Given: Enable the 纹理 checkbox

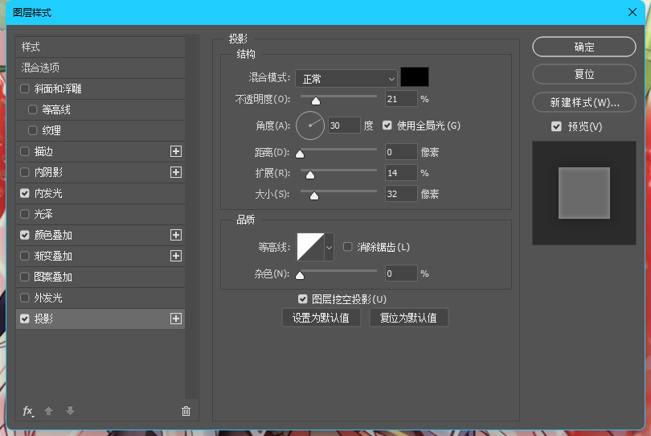Looking at the screenshot, I should (32, 130).
